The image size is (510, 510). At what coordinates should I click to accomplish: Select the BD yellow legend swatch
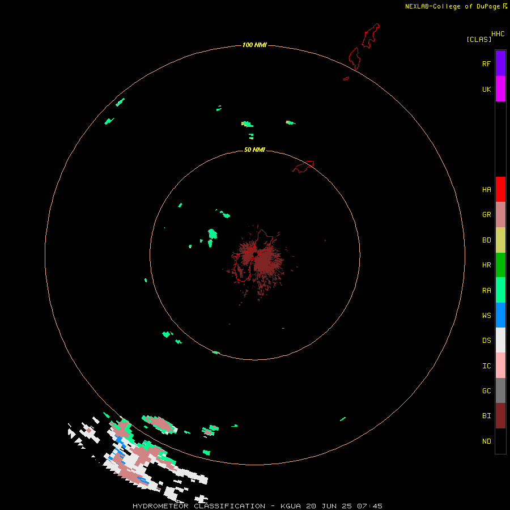coord(500,240)
